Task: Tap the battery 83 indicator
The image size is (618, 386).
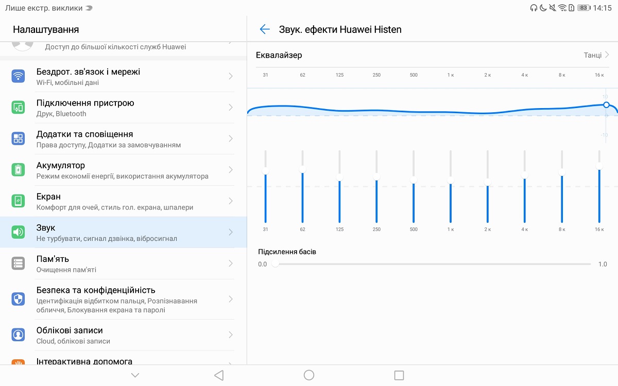Action: (x=583, y=8)
